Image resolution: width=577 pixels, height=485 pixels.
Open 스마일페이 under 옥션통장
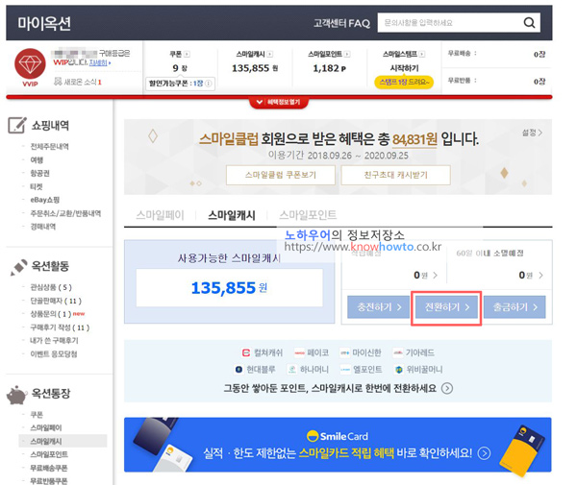(x=46, y=427)
